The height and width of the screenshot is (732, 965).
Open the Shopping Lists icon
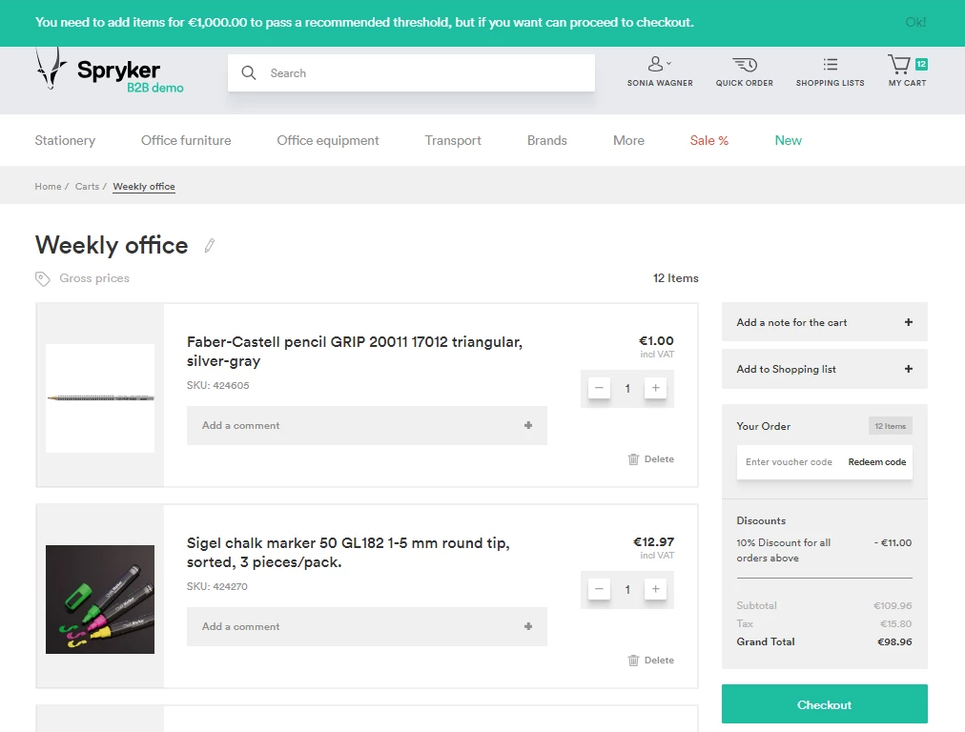click(831, 64)
